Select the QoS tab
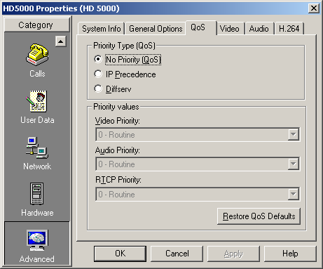The height and width of the screenshot is (269, 323). (201, 27)
